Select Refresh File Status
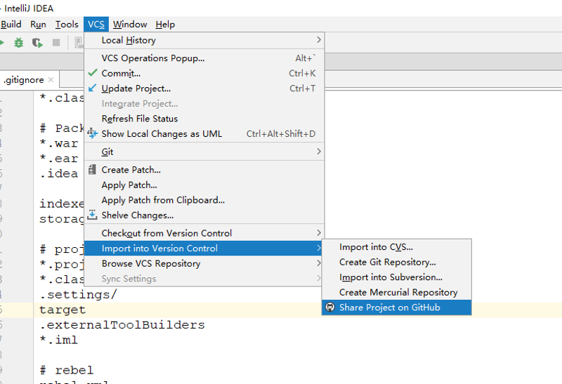The width and height of the screenshot is (562, 384). 140,119
